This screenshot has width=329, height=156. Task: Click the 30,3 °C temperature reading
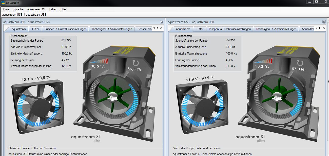[x=262, y=67]
